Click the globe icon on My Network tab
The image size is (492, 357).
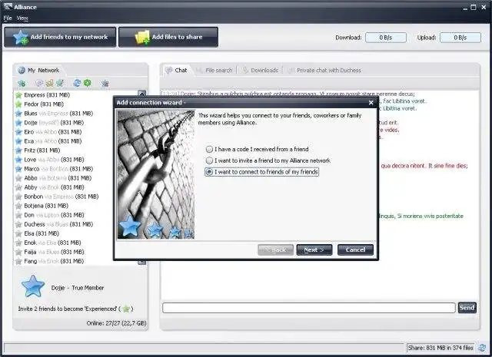(22, 70)
